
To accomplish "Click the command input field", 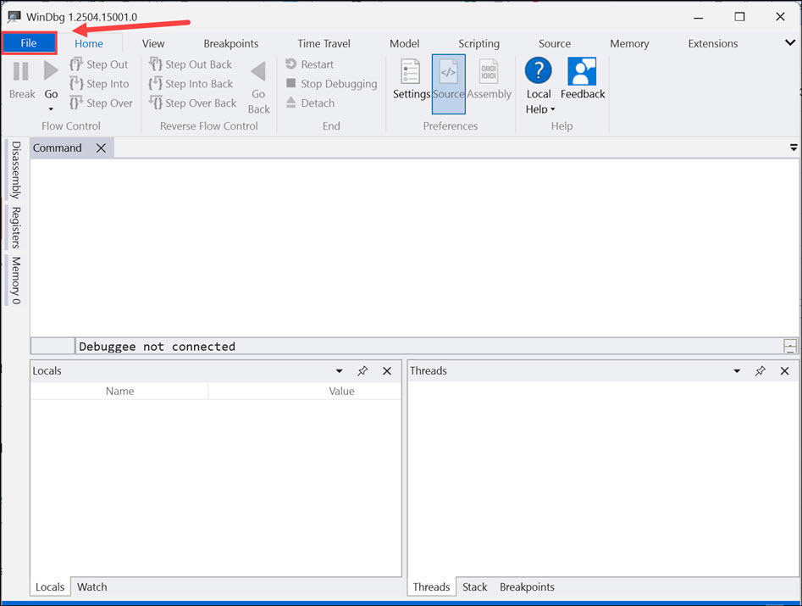I will tap(429, 347).
